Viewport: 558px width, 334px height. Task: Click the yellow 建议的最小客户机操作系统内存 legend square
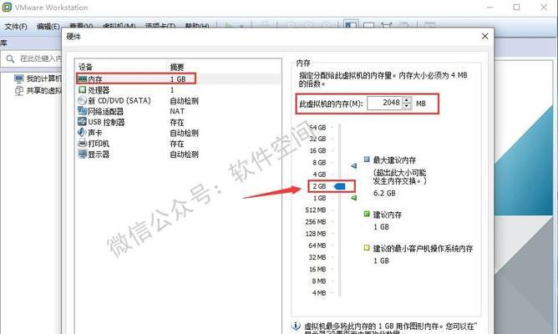(367, 247)
